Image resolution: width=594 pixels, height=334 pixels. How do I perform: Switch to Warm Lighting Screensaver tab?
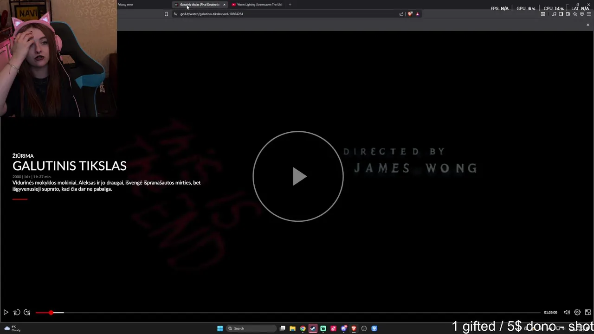258,5
